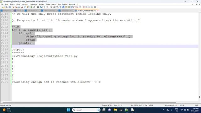The height and width of the screenshot is (113, 201).
Task: Open the Macro menu
Action: point(54,4)
